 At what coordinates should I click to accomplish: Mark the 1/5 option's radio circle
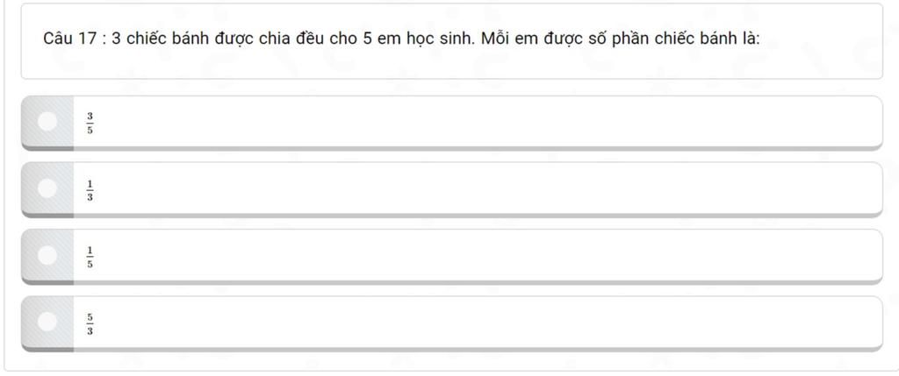click(x=47, y=255)
